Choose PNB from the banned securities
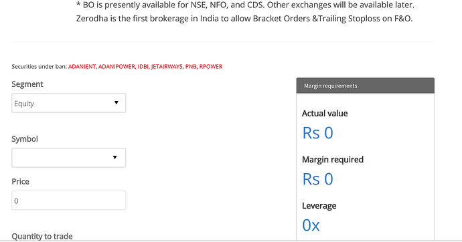The height and width of the screenshot is (242, 462). pyautogui.click(x=191, y=67)
